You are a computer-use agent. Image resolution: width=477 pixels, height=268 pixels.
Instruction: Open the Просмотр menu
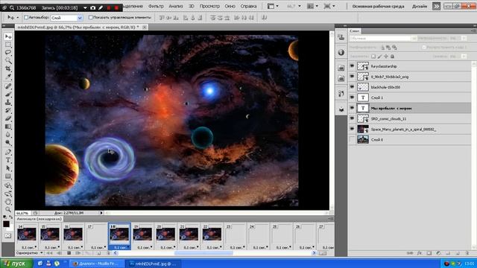[209, 6]
